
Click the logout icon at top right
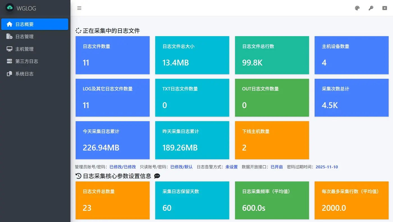[x=384, y=8]
